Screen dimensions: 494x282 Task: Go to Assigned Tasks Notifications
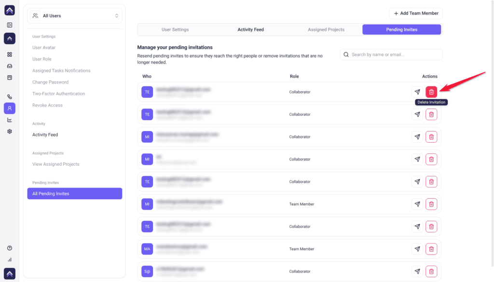[x=61, y=70]
